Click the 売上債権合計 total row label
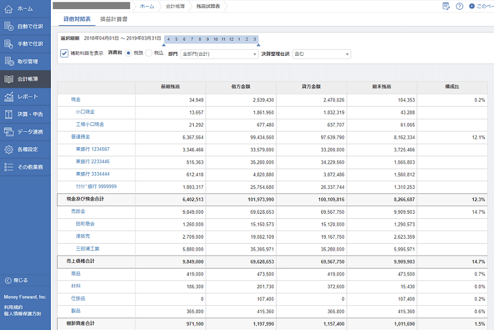 [80, 261]
